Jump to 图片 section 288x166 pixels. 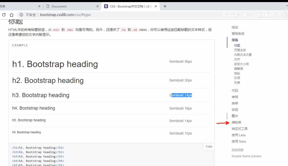(x=235, y=116)
